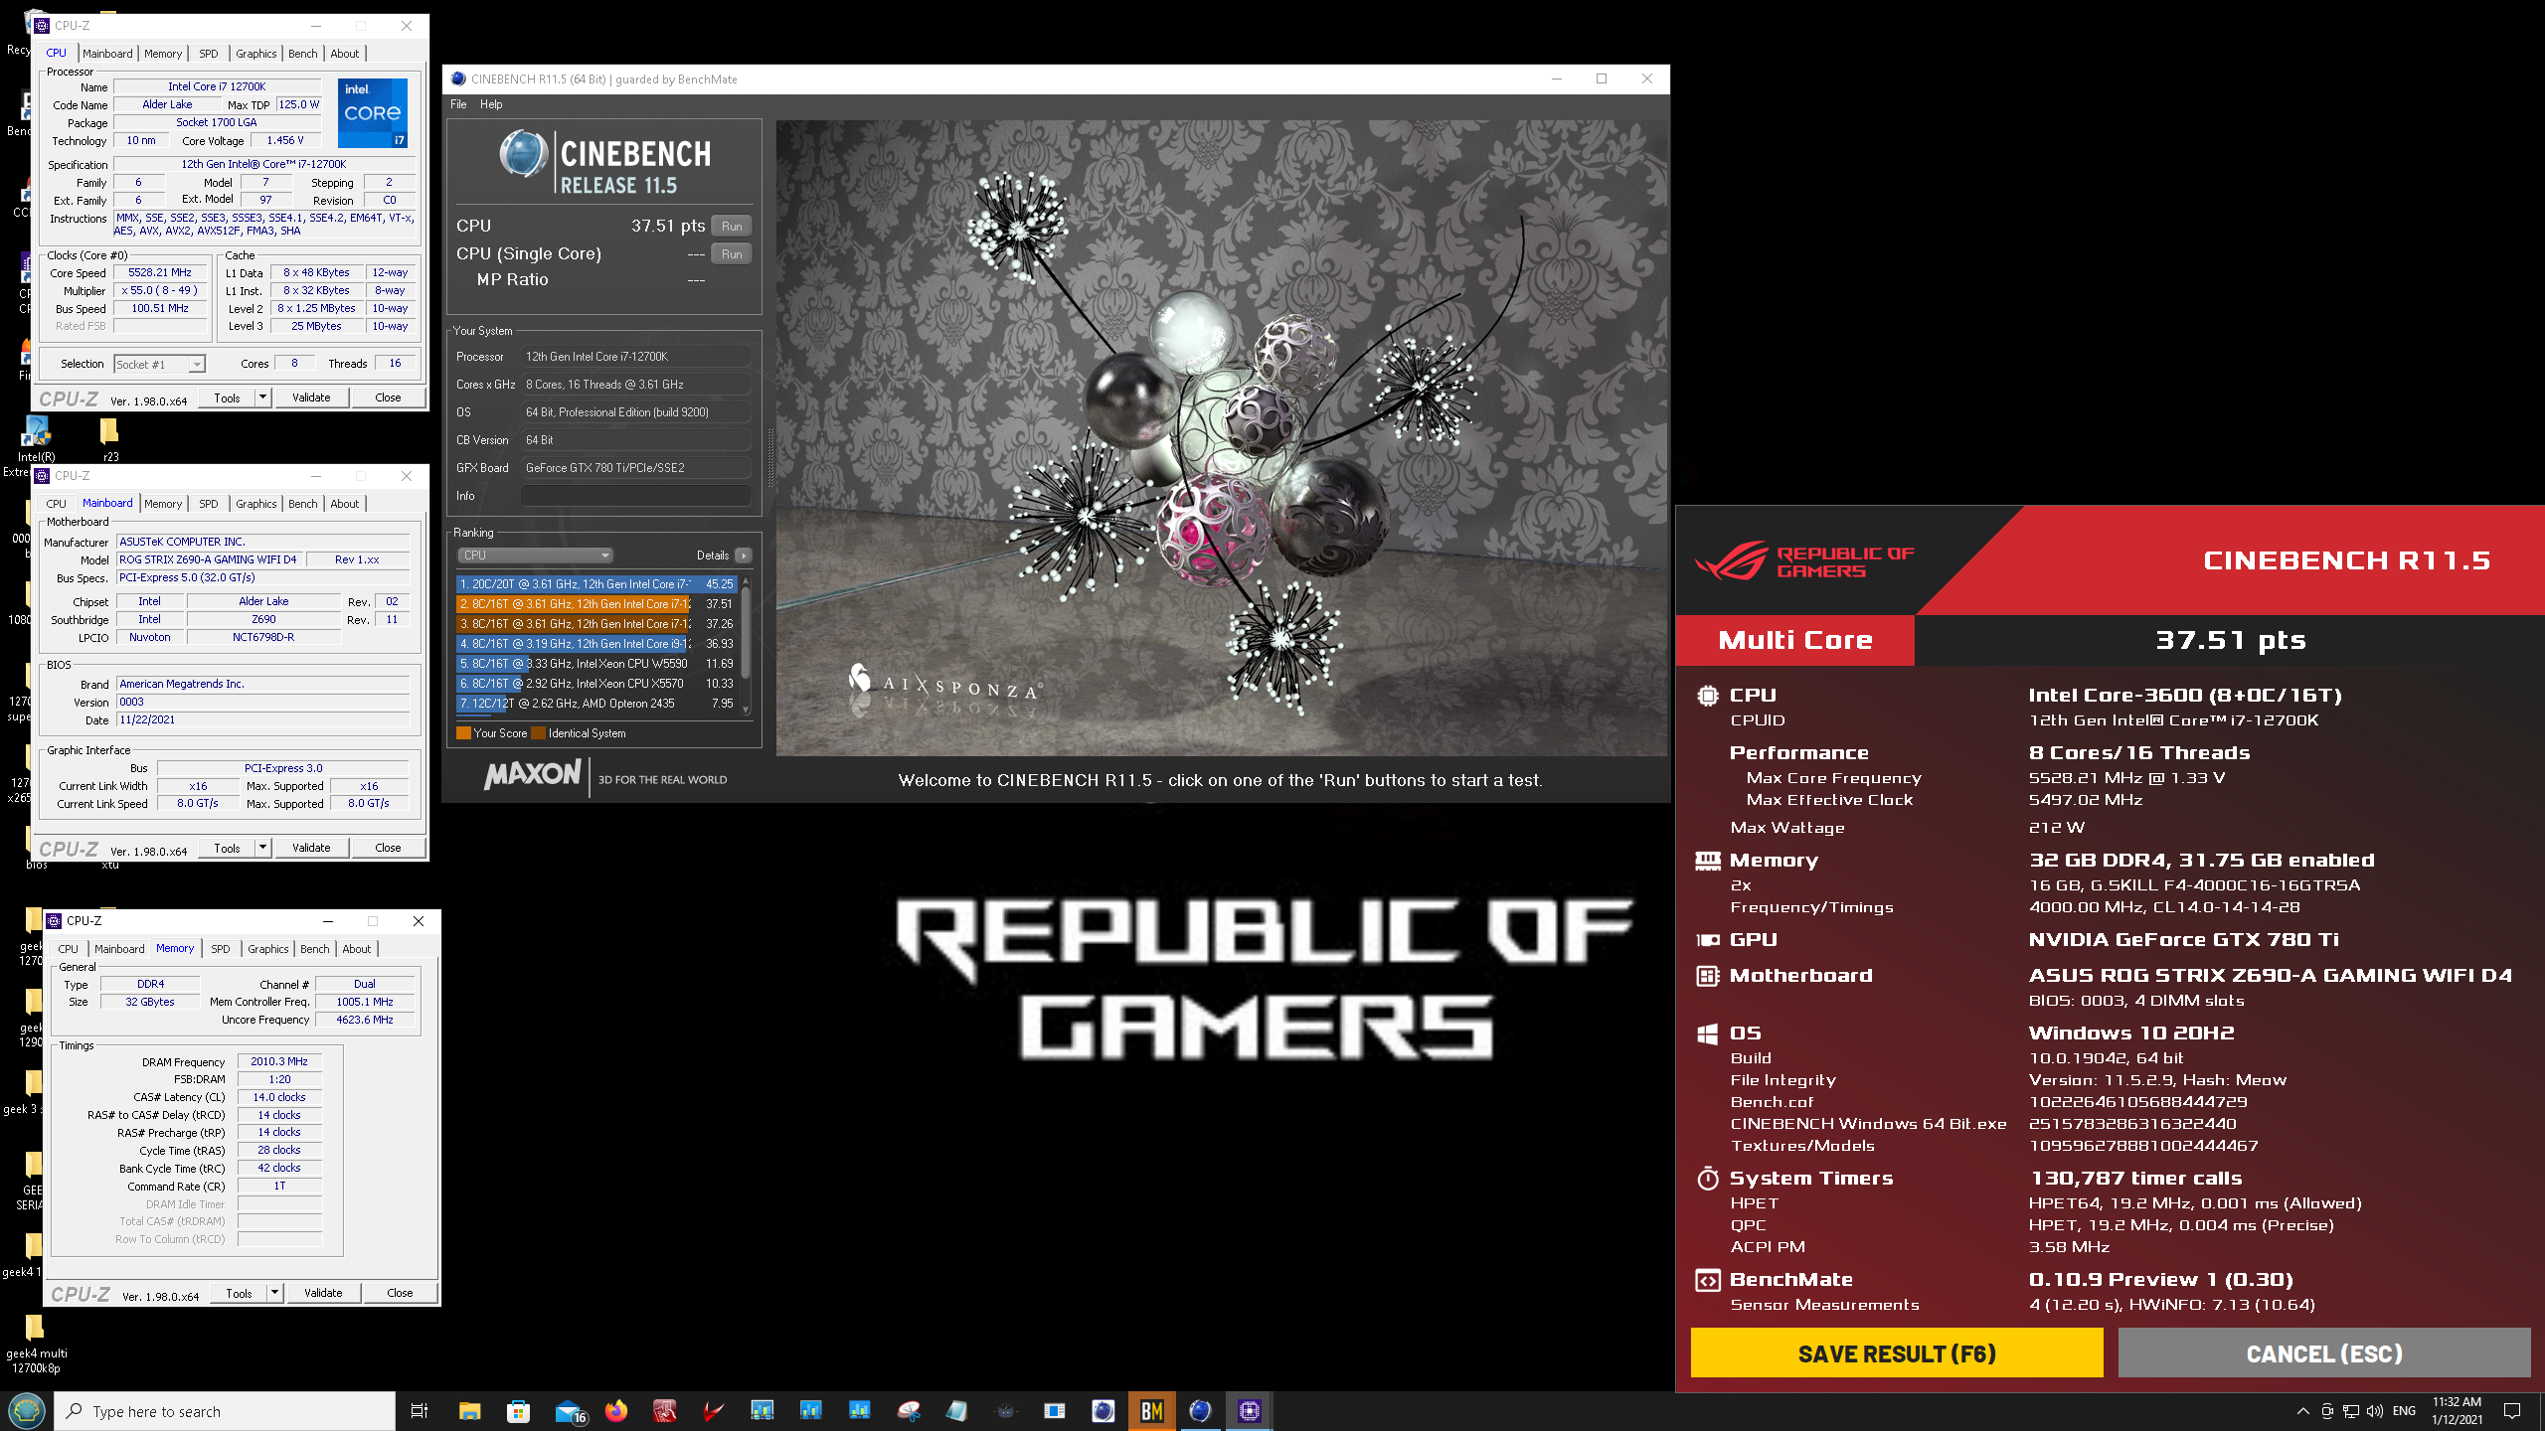This screenshot has width=2545, height=1431.
Task: Click the Meet Now camera tray icon
Action: point(2327,1411)
